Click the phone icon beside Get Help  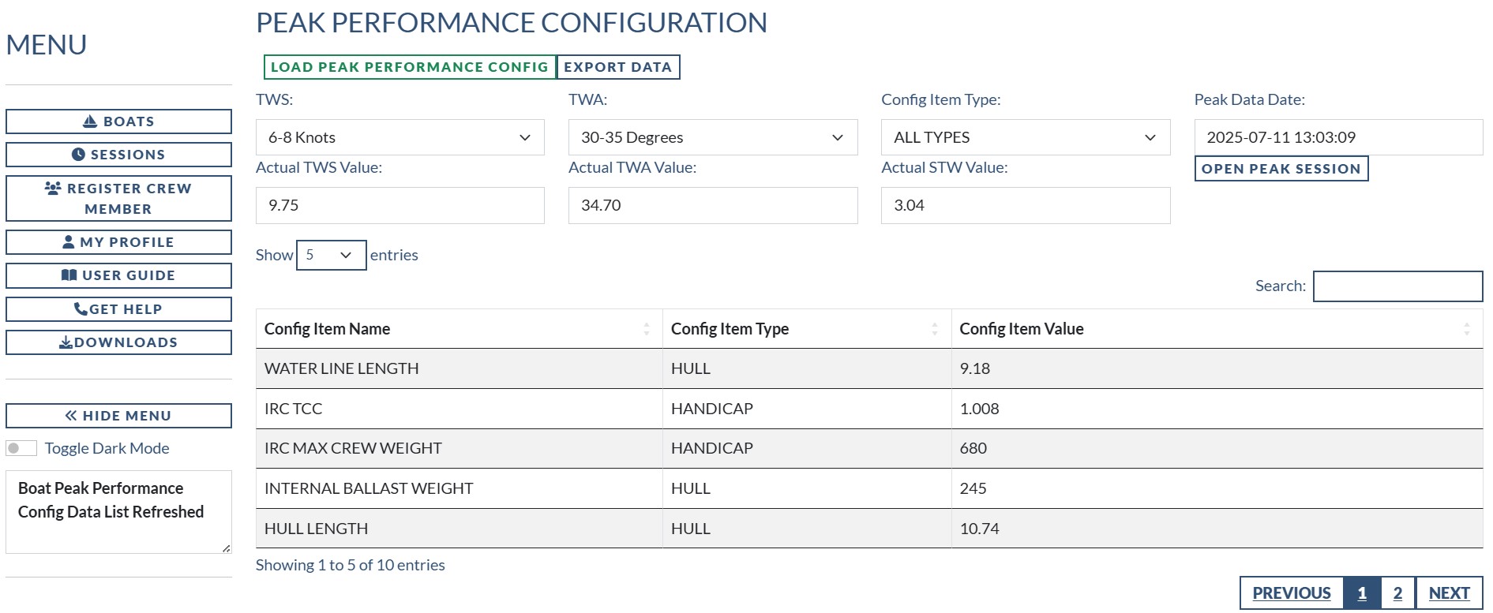pos(81,308)
